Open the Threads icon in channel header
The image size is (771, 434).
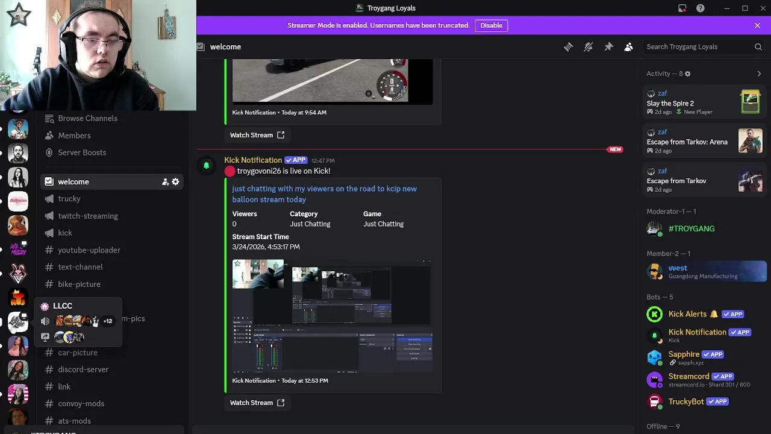[568, 46]
